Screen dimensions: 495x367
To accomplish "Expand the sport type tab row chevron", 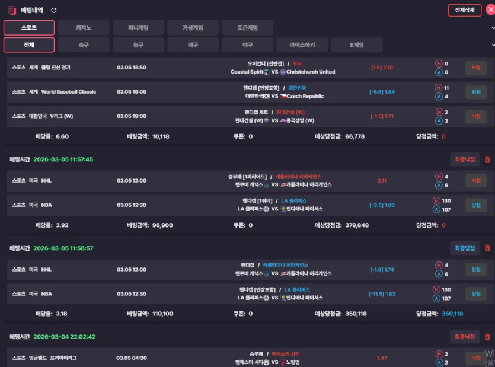I will 493,45.
